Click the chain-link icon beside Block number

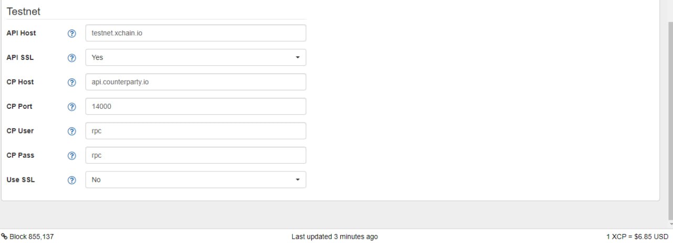[4, 237]
